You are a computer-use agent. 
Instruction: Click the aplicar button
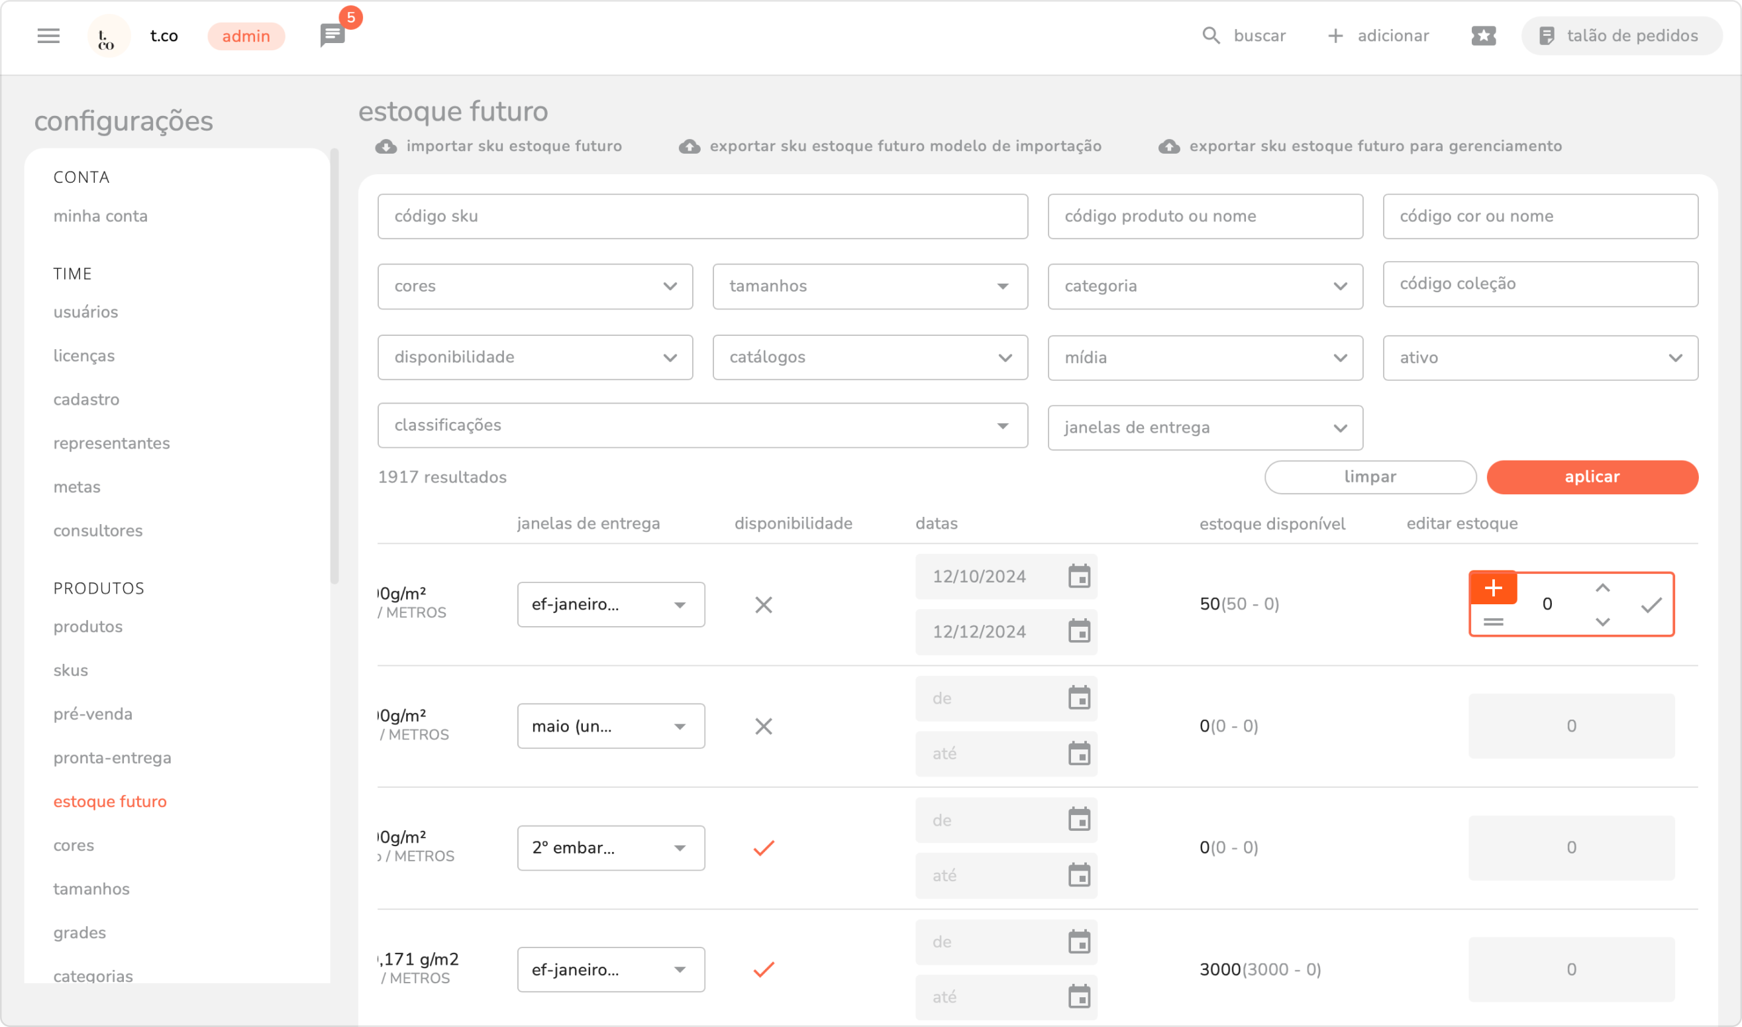[1591, 478]
